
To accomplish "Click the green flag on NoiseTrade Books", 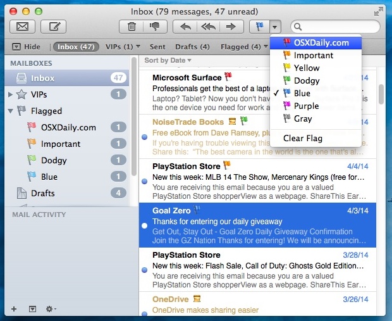I will point(244,121).
